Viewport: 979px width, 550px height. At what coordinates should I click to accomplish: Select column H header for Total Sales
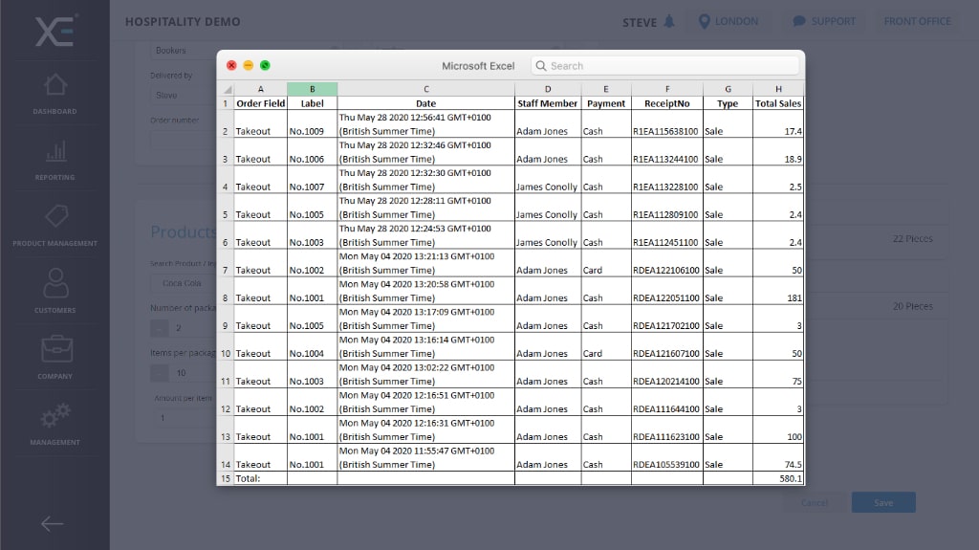click(x=778, y=88)
